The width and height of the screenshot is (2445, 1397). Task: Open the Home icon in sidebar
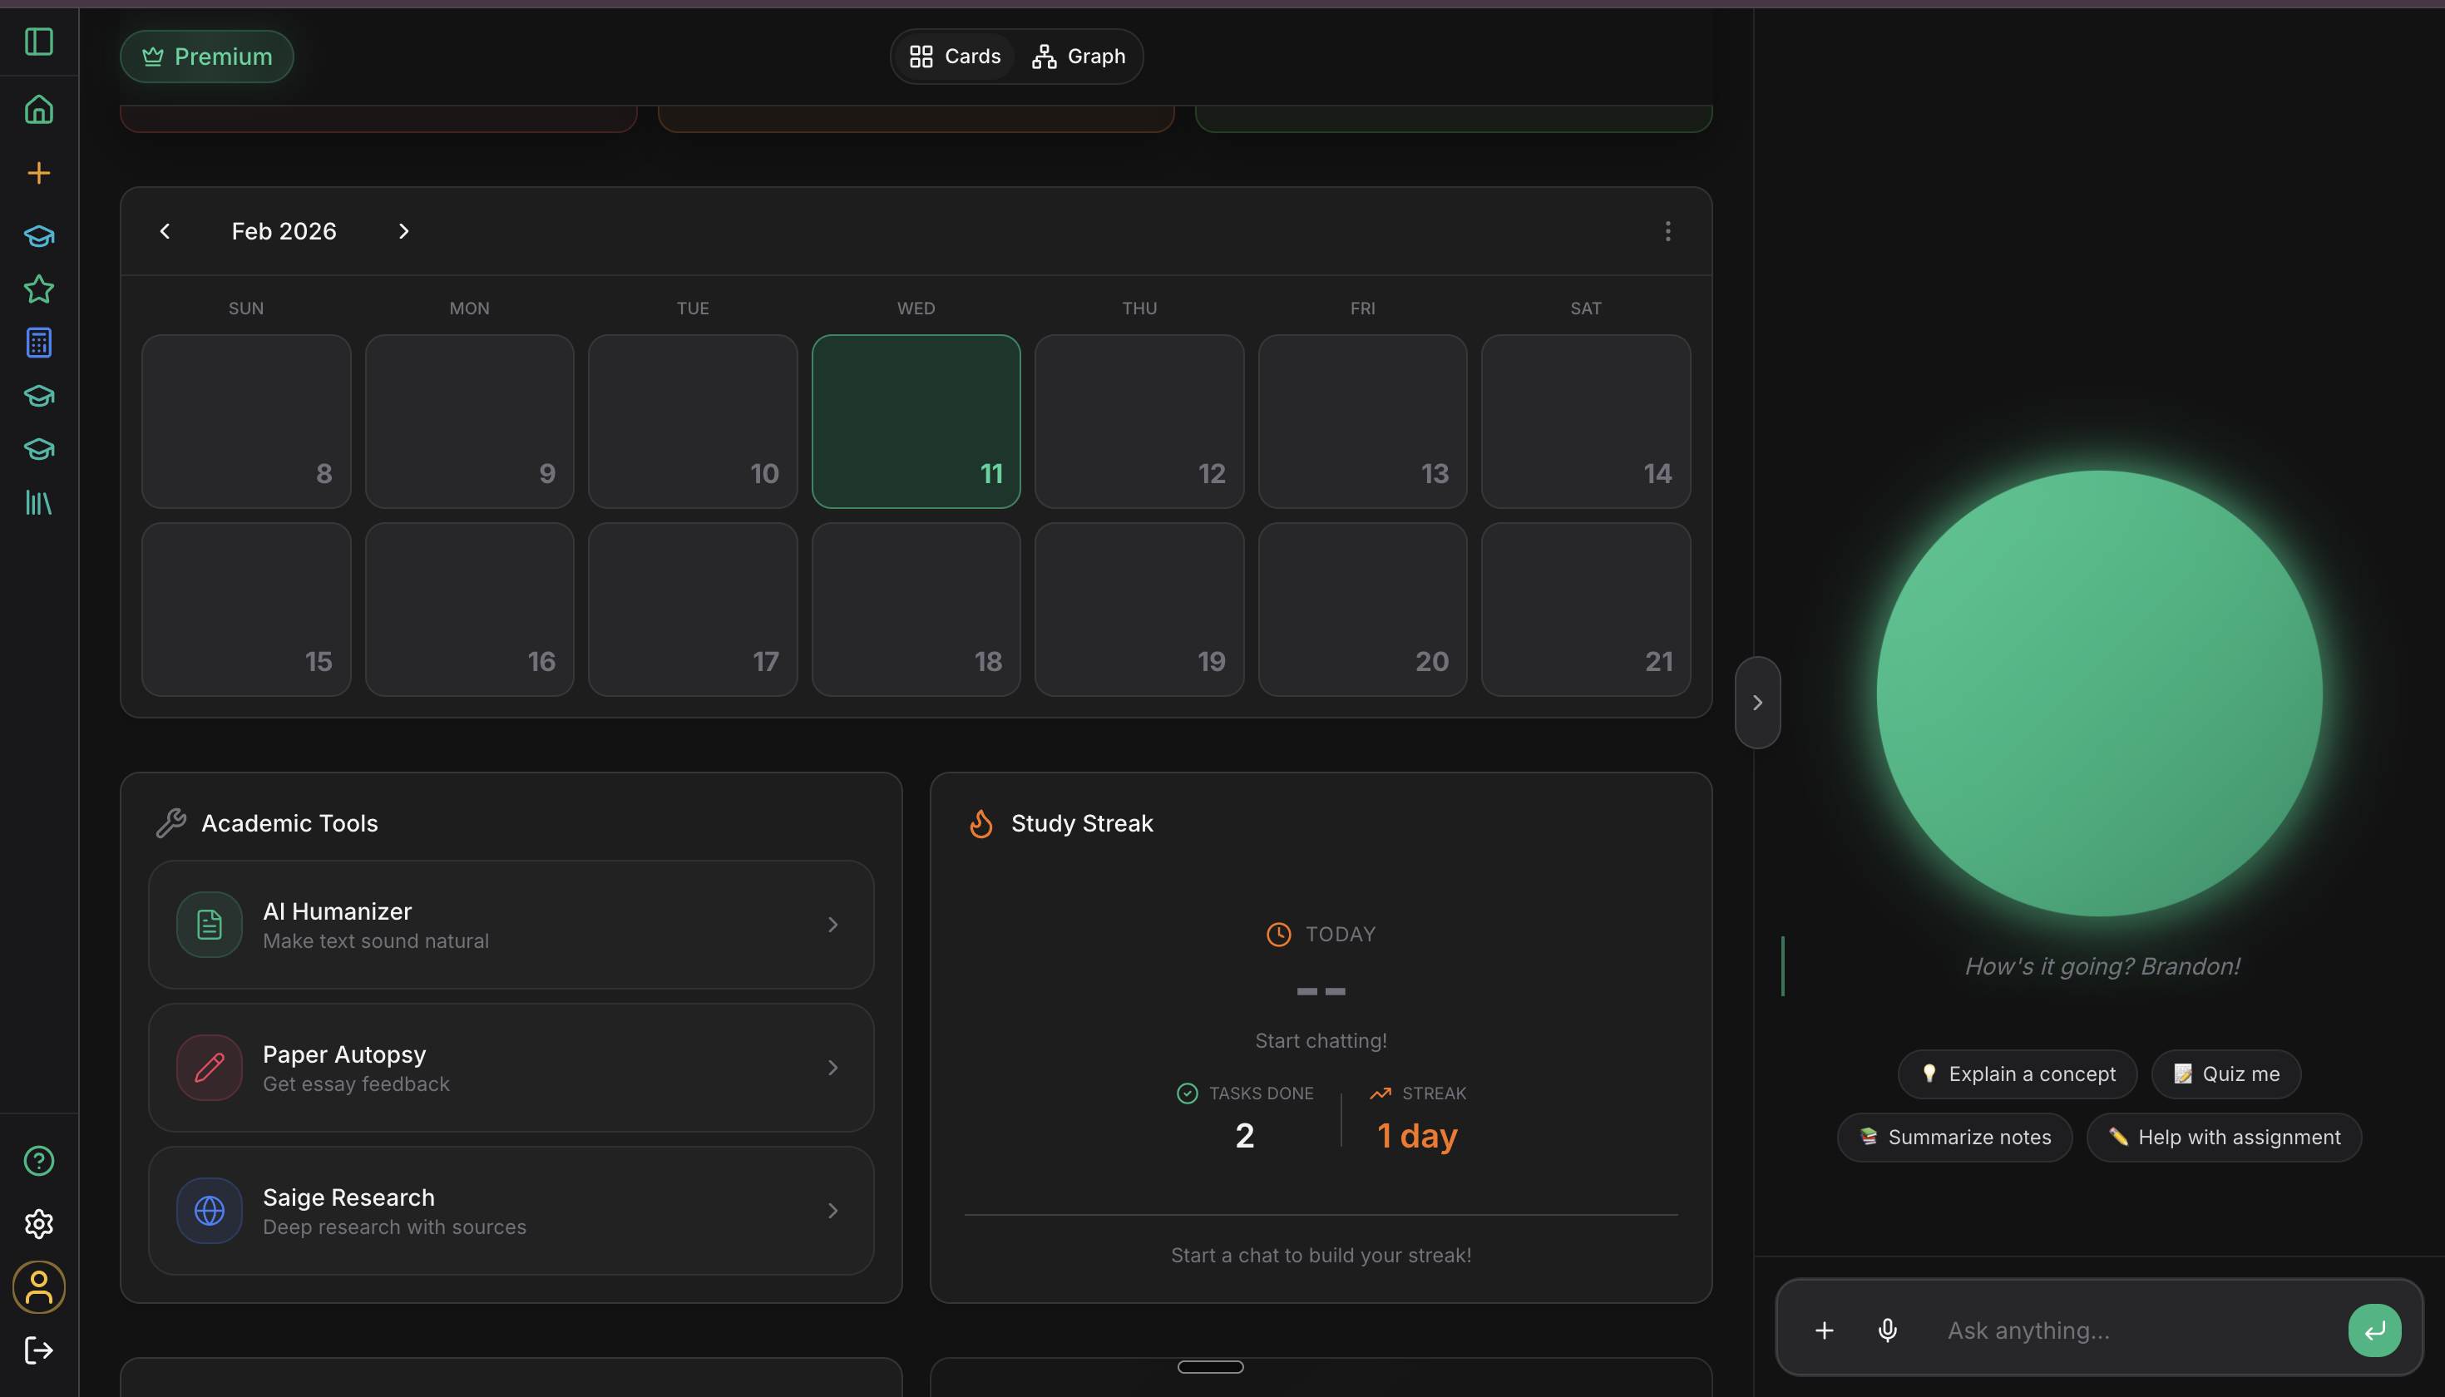pos(38,110)
